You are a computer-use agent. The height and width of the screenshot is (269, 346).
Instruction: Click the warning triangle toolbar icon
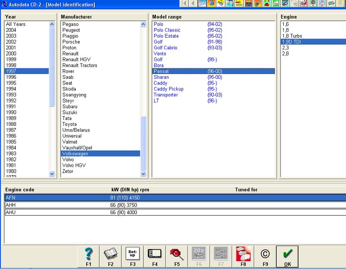coord(322,3)
